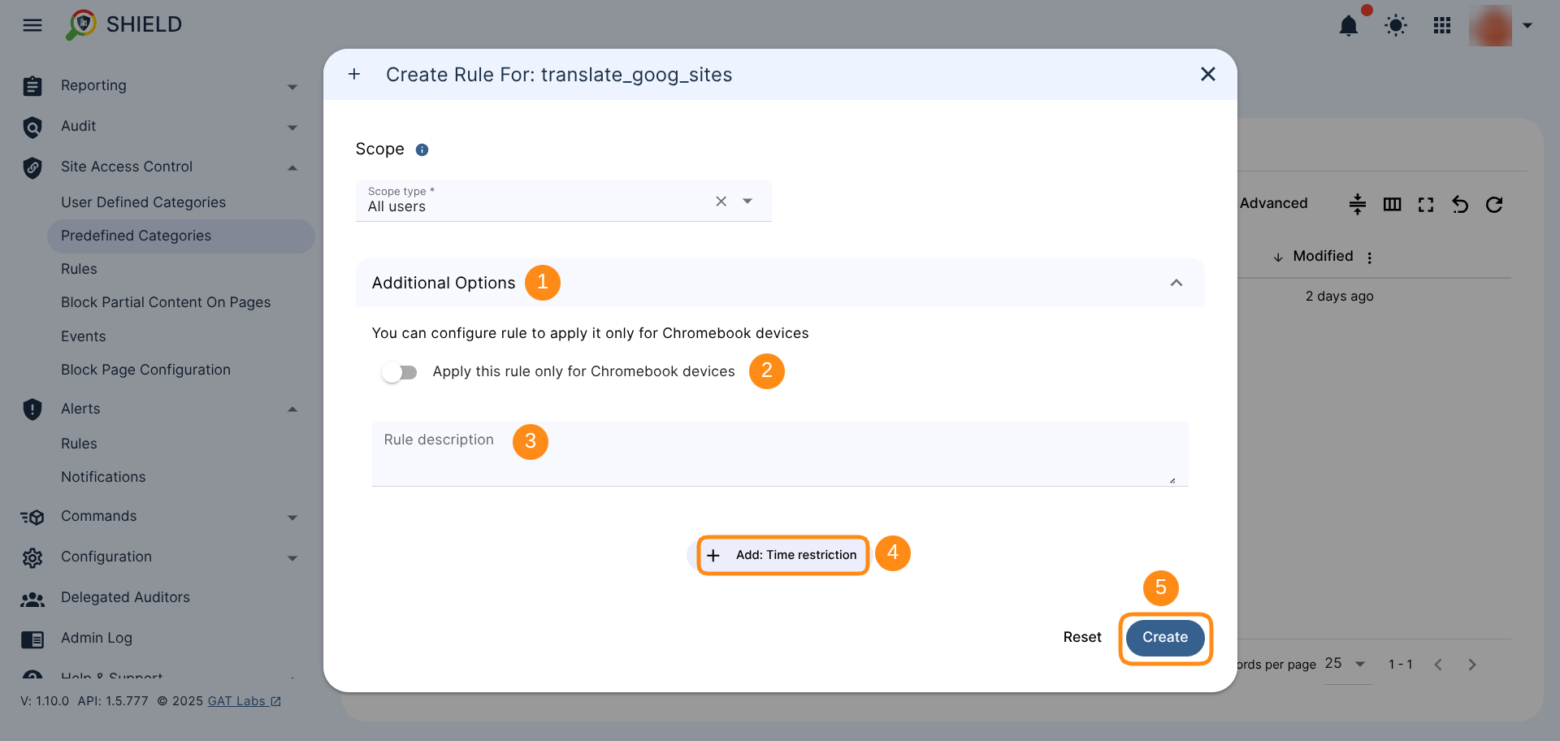The width and height of the screenshot is (1560, 741).
Task: Expand the Reporting menu
Action: (292, 87)
